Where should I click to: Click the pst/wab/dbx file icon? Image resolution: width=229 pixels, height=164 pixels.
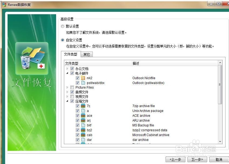click(x=83, y=83)
